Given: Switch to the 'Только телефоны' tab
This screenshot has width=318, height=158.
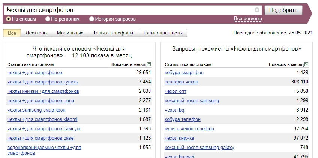Looking at the screenshot, I should coord(113,33).
